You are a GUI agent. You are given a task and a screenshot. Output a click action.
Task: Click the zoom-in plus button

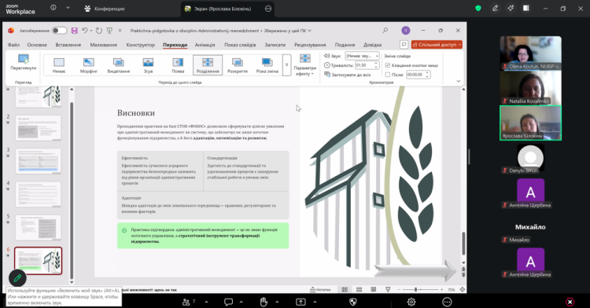point(442,289)
